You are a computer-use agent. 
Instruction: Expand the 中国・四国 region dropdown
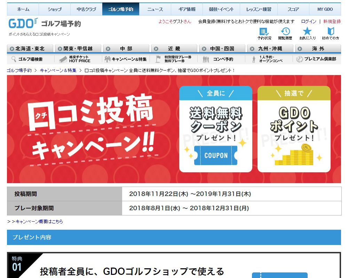tap(222, 49)
